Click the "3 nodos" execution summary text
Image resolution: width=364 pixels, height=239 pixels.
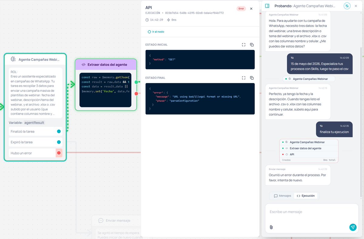tap(287, 160)
